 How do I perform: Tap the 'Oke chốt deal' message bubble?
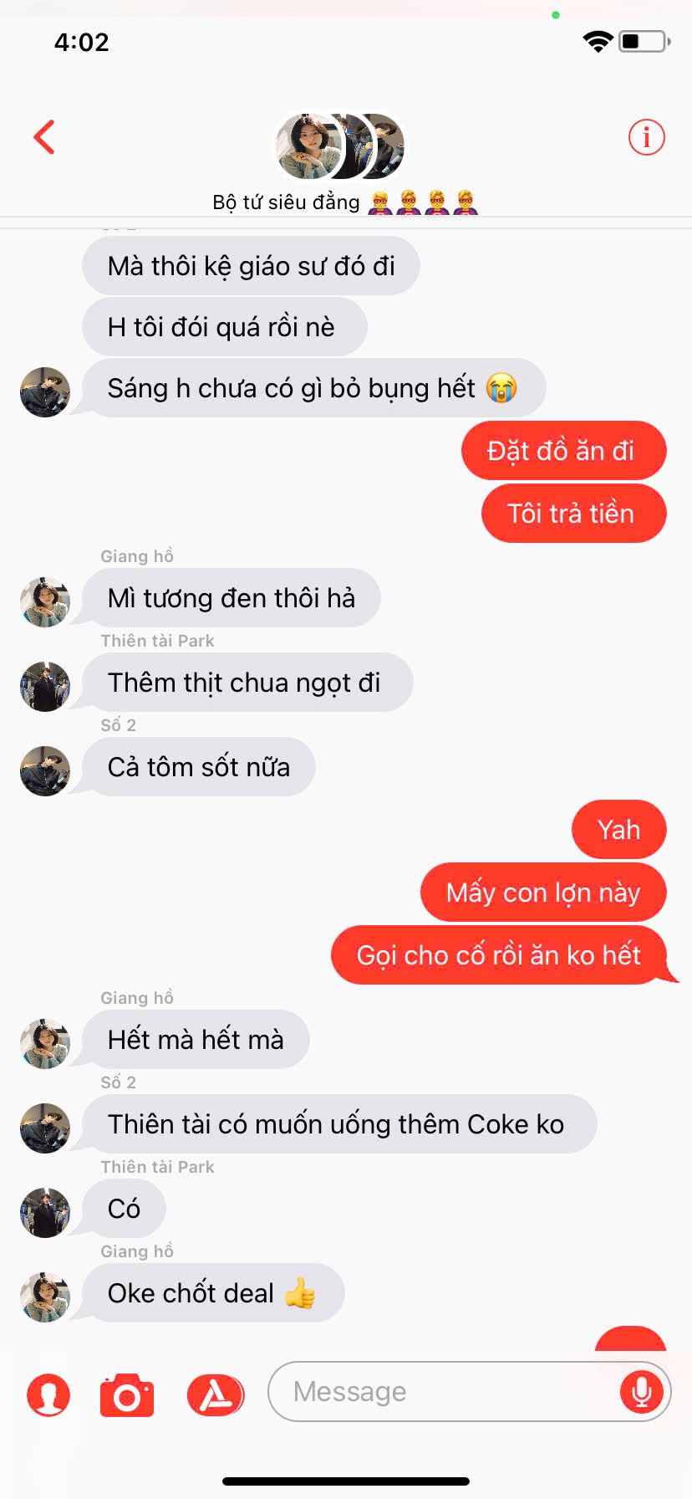point(213,1292)
